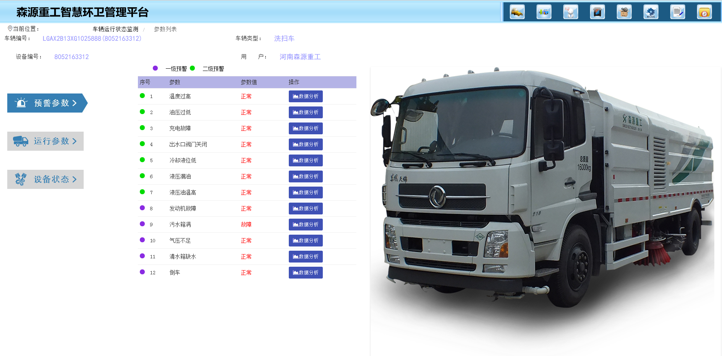
Task: Click the sweeper truck photo
Action: pos(542,191)
